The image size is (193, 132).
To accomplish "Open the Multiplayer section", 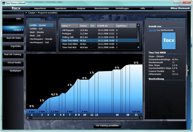I will point(13,71).
